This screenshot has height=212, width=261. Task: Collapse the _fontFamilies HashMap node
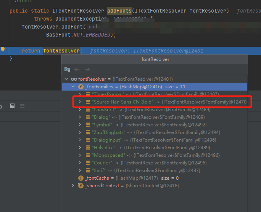pyautogui.click(x=73, y=86)
